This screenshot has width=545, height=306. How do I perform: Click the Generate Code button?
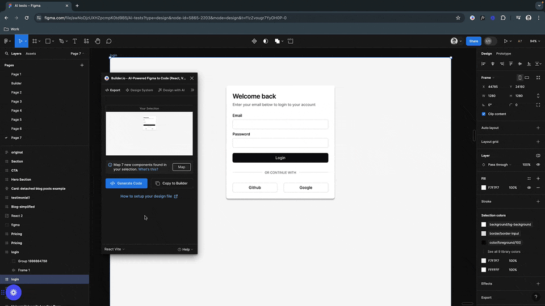[x=127, y=183]
